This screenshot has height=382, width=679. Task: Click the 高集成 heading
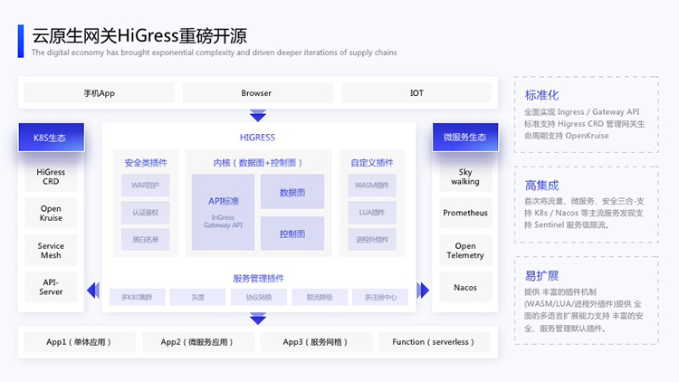point(541,186)
